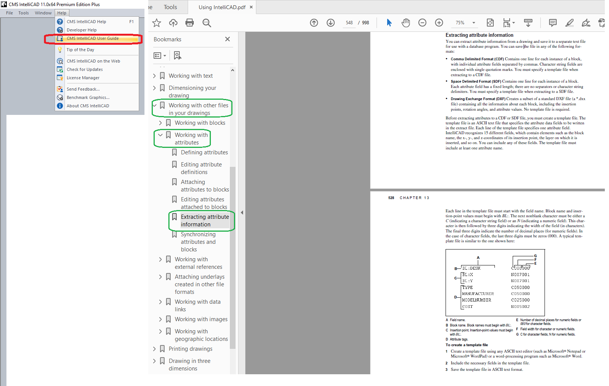The width and height of the screenshot is (609, 386).
Task: Zoom in with the plus icon
Action: coord(439,23)
